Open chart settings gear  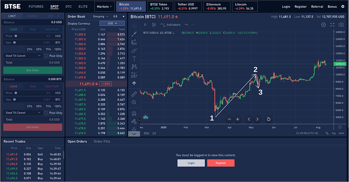coord(324,25)
